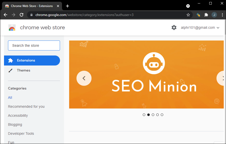The height and width of the screenshot is (144, 226).
Task: Open the Blogging category
Action: pyautogui.click(x=15, y=124)
